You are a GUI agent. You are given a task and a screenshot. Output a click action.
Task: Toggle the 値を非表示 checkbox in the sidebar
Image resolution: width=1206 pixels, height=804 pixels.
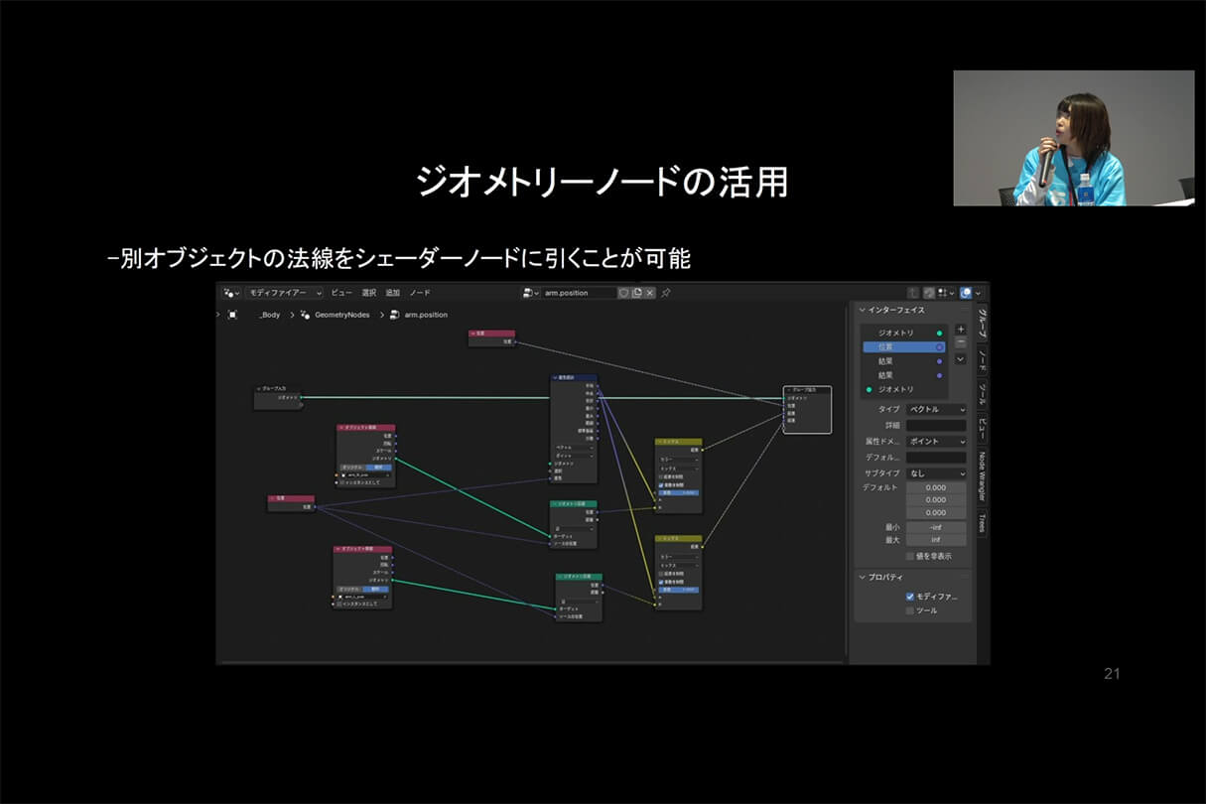[x=909, y=555]
